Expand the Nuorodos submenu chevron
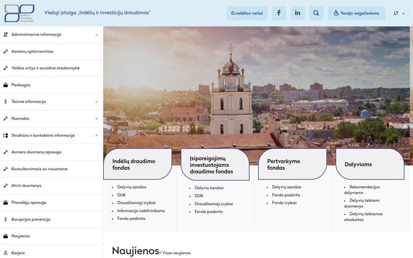This screenshot has width=413, height=258. [97, 119]
